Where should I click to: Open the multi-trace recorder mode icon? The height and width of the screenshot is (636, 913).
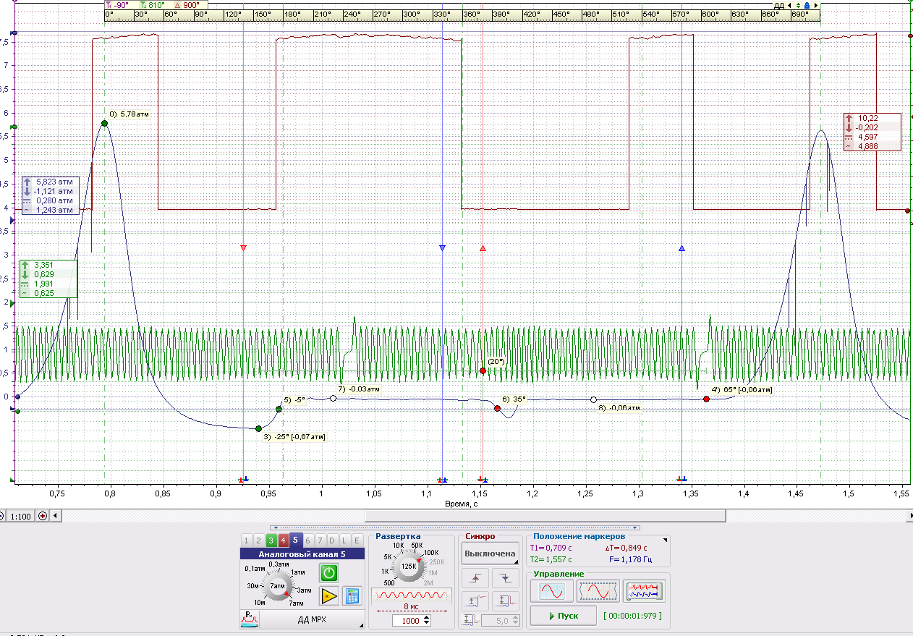tap(644, 591)
